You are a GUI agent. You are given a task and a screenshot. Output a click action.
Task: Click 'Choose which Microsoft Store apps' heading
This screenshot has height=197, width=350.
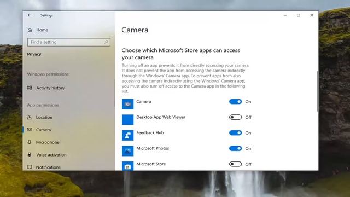tap(180, 54)
